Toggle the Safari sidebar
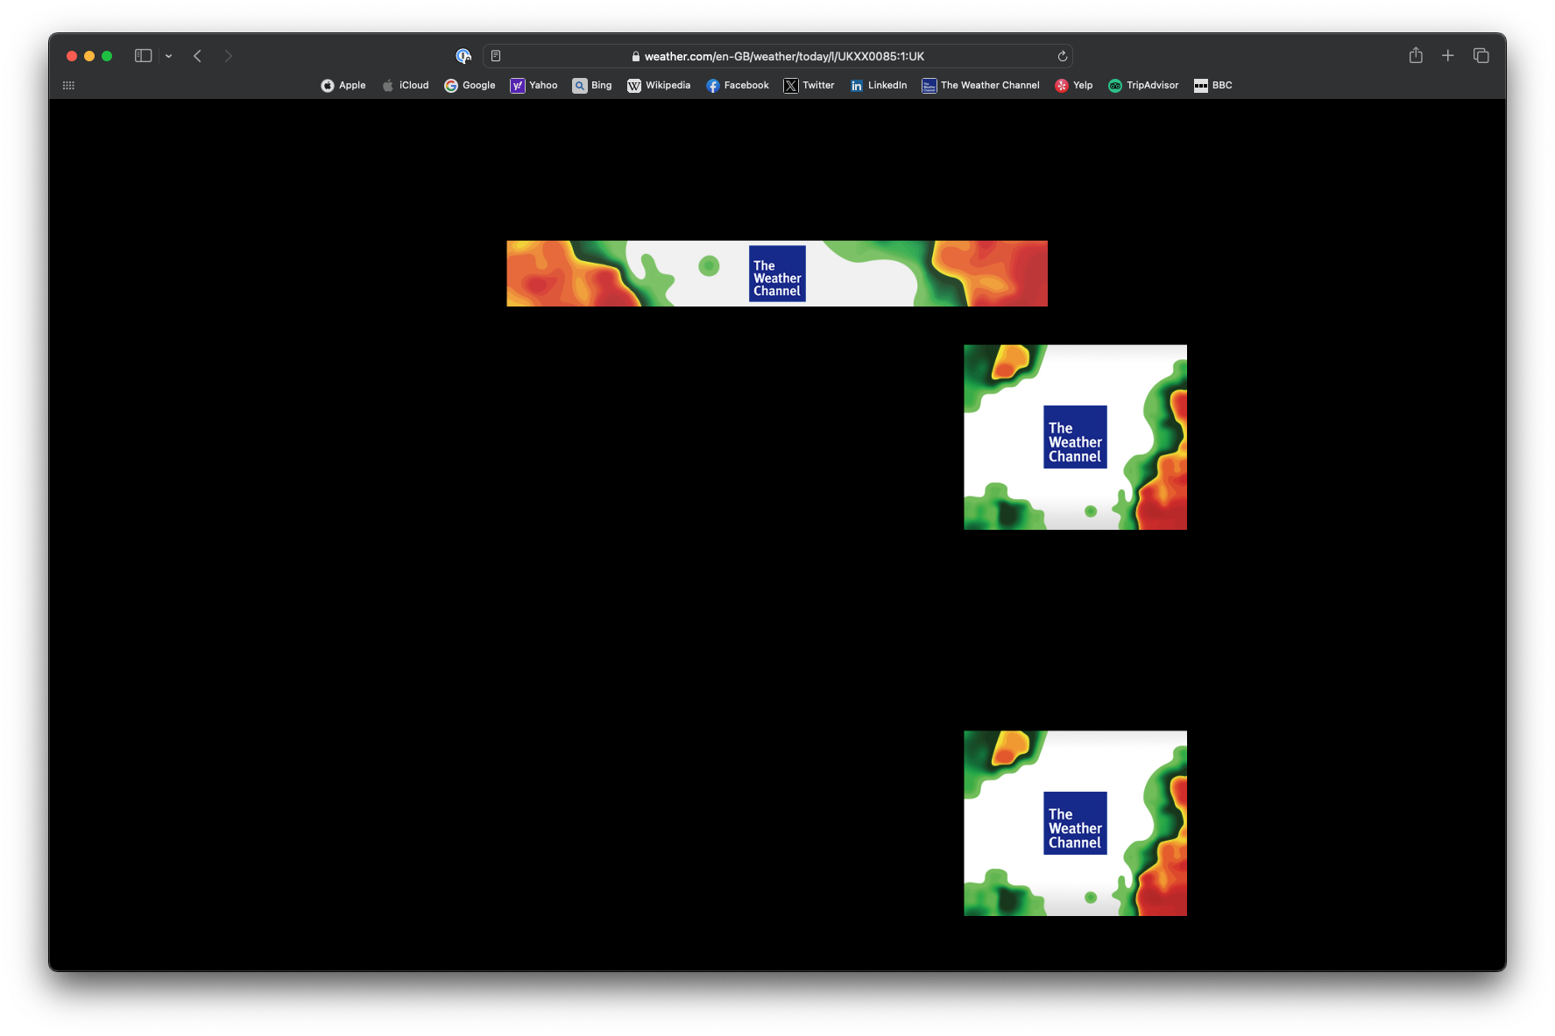This screenshot has height=1036, width=1555. tap(143, 56)
